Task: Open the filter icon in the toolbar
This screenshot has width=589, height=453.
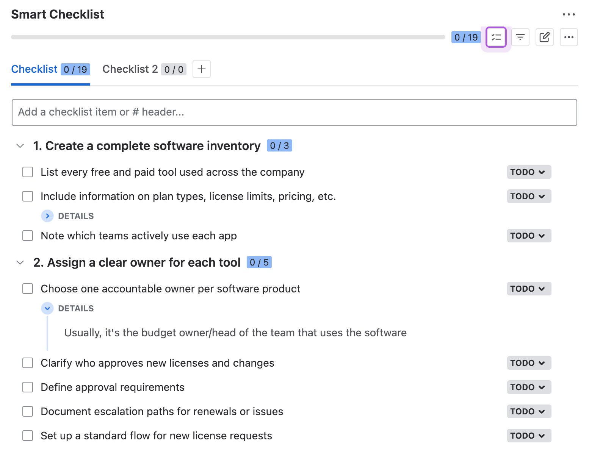Action: pos(520,37)
